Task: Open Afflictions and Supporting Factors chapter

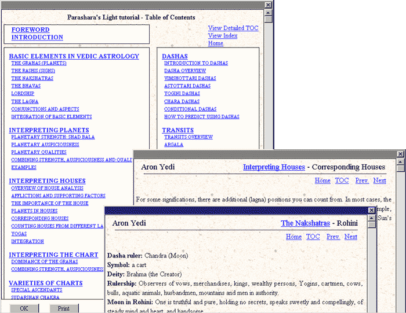Action: (x=58, y=196)
